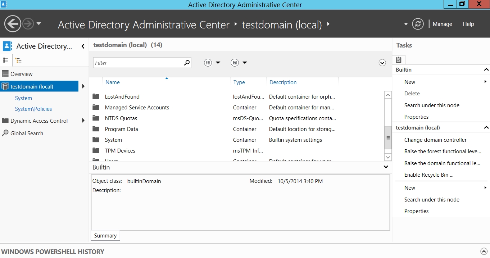Click Search under this node for testdomain
This screenshot has width=490, height=258.
(x=432, y=200)
